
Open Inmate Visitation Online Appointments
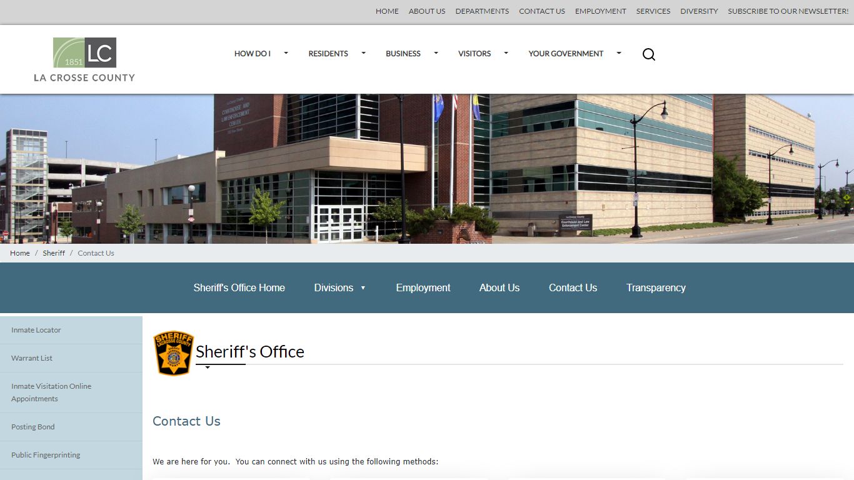click(x=71, y=392)
